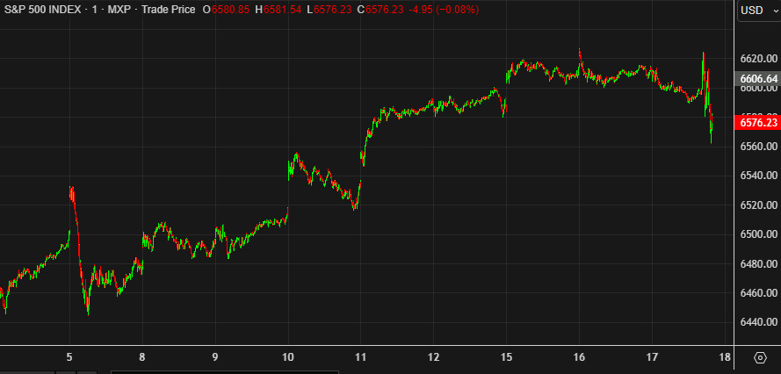Click the close value C6576.23 in header
Image resolution: width=781 pixels, height=374 pixels.
tap(380, 10)
